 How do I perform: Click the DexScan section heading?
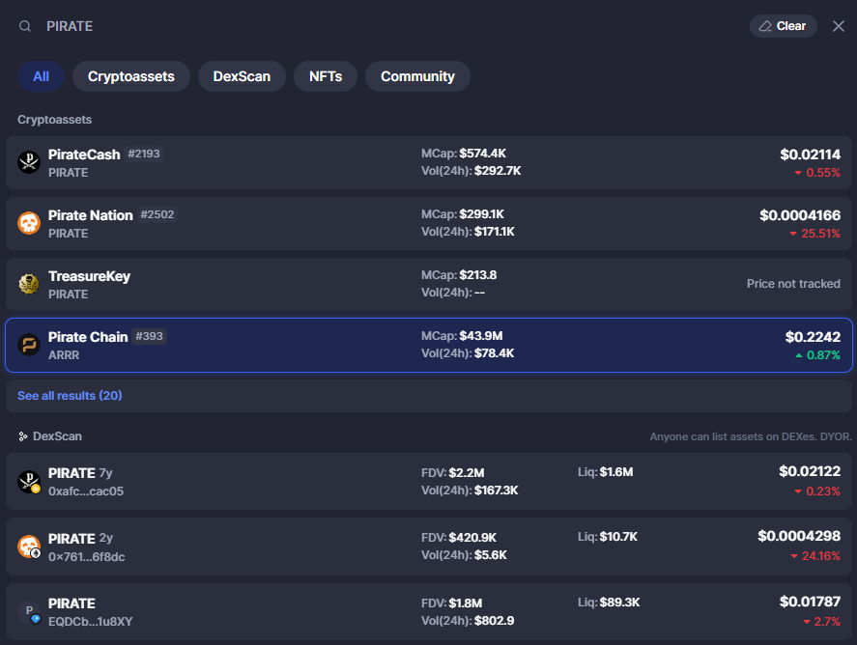click(57, 436)
